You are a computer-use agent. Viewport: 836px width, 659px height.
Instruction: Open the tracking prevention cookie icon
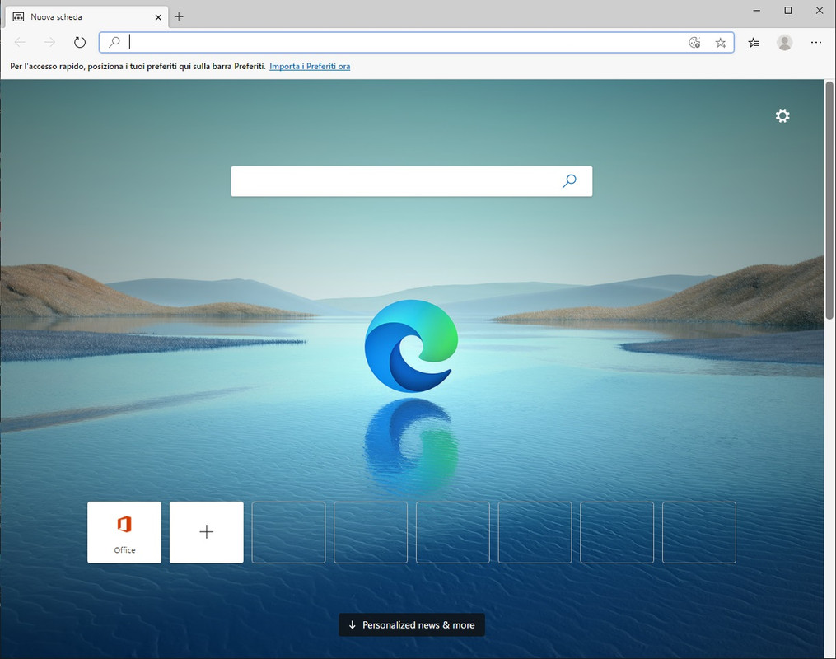point(694,43)
